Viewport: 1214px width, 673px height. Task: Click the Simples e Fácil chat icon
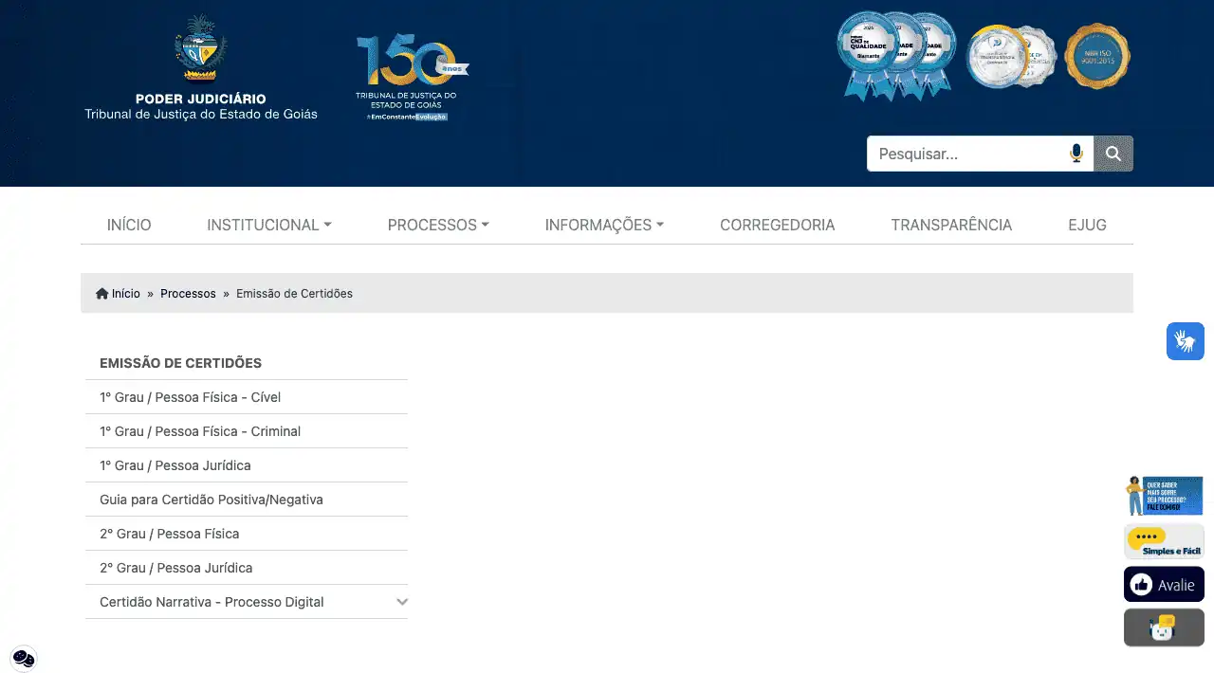click(1164, 541)
